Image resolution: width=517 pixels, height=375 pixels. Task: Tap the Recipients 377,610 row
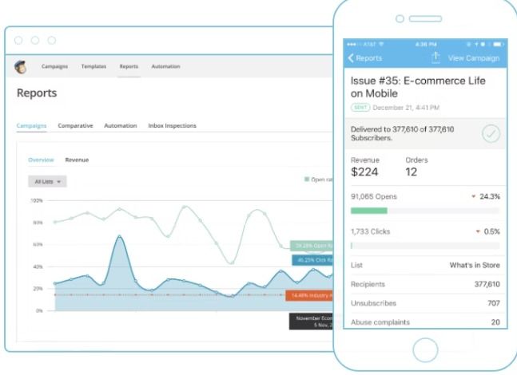(425, 285)
